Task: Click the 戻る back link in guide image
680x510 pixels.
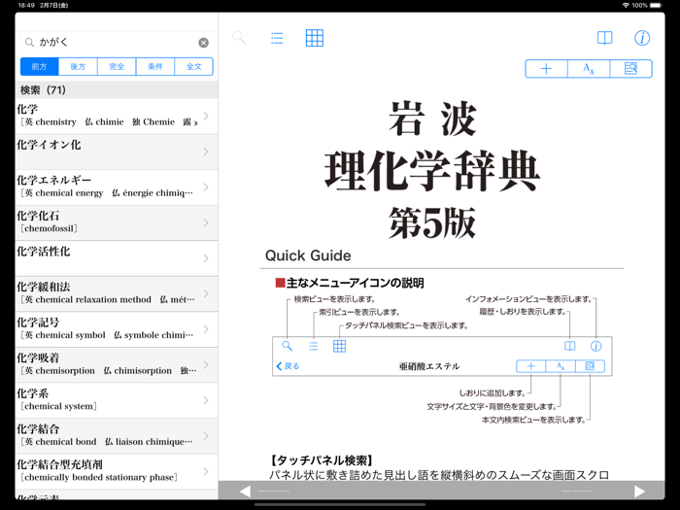Action: pos(288,366)
